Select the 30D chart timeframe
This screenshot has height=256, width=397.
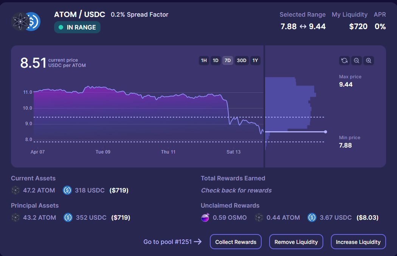(242, 61)
